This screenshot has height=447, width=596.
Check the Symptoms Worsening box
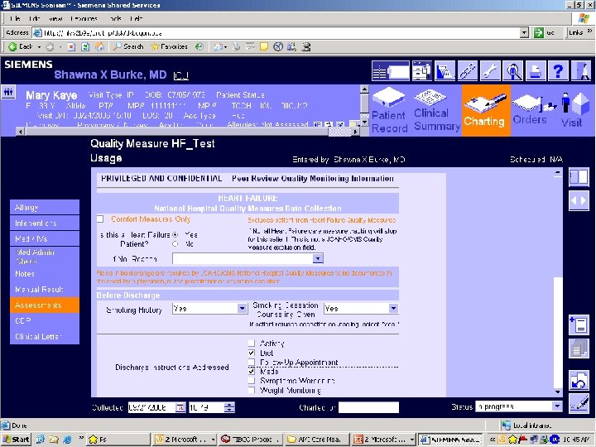[x=252, y=381]
